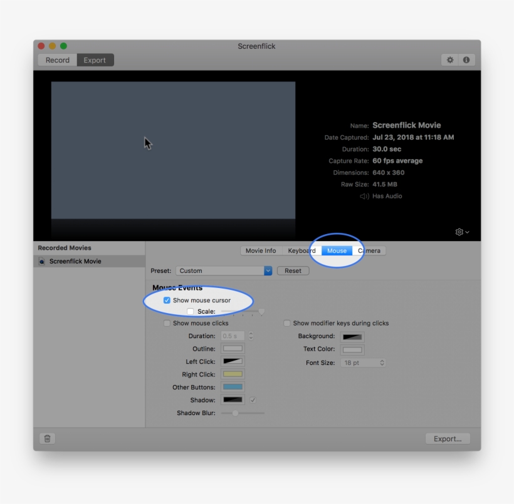Enable Show mouse clicks
Viewport: 514px width, 504px height.
point(167,323)
